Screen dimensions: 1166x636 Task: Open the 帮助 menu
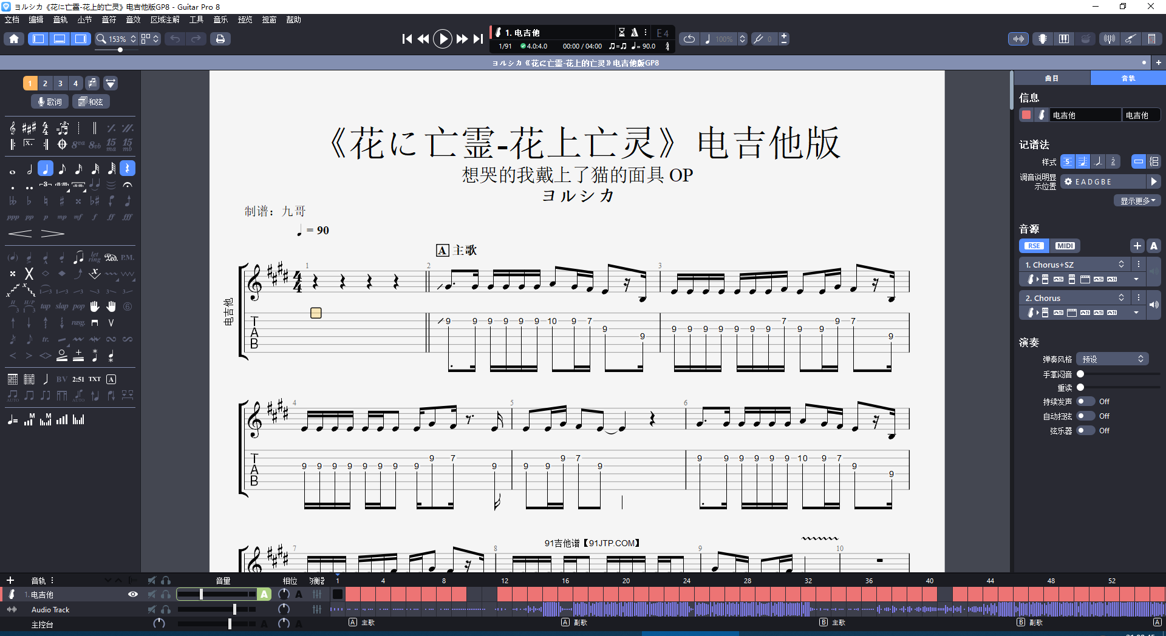pyautogui.click(x=293, y=19)
